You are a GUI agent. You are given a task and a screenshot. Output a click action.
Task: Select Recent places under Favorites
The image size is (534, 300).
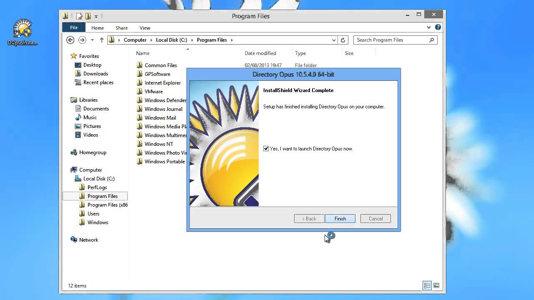tap(98, 82)
